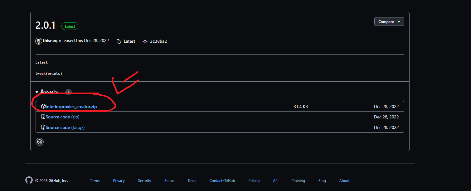The height and width of the screenshot is (191, 471).
Task: Open the About footer link
Action: (x=344, y=181)
